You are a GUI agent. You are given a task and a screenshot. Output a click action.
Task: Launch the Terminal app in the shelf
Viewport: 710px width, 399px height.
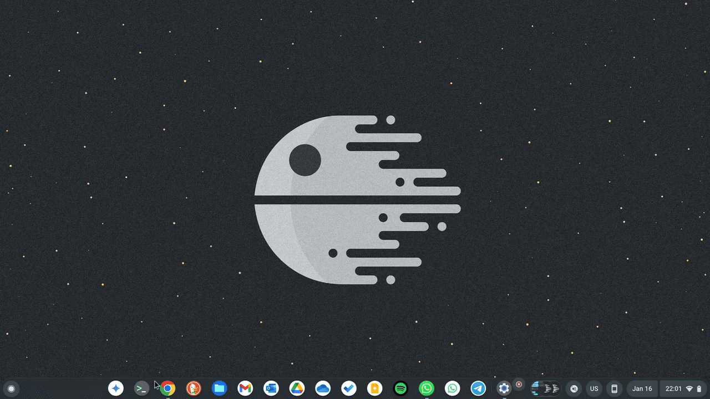point(141,388)
